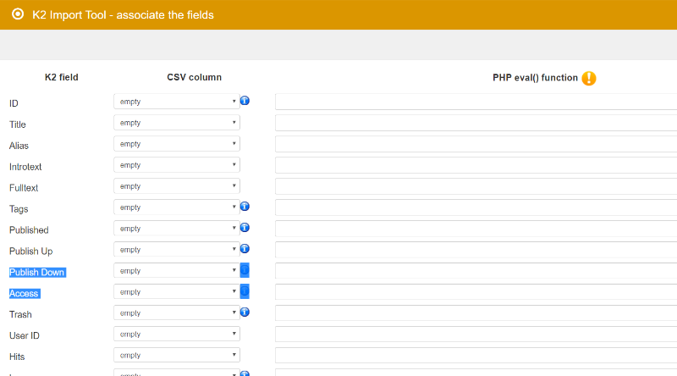Screen dimensions: 677x376
Task: Open the User ID CSV column dropdown
Action: (x=177, y=335)
